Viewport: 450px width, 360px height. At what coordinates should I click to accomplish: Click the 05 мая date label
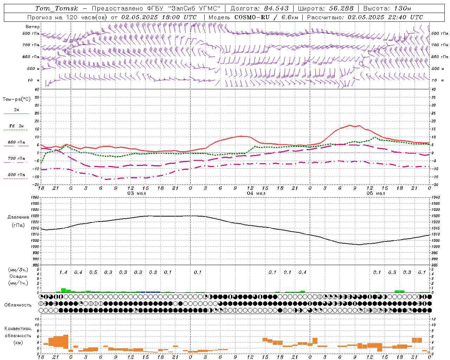pos(375,193)
